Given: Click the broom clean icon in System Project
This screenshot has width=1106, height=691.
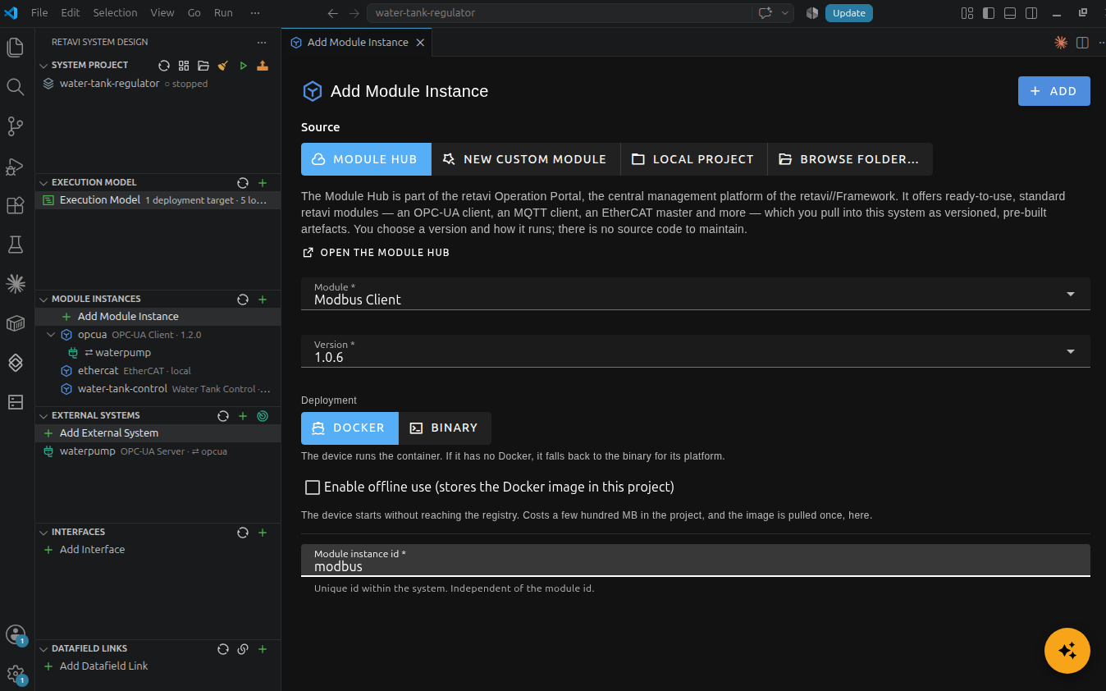Looking at the screenshot, I should pos(223,66).
